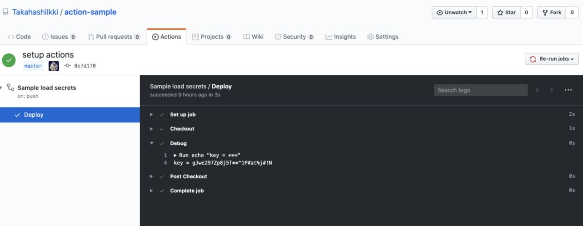
Task: Go to previous search result arrow
Action: 537,90
